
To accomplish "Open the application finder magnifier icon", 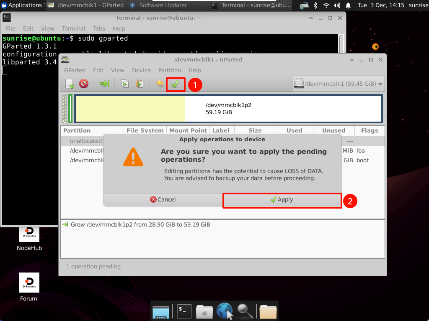I will click(x=245, y=311).
